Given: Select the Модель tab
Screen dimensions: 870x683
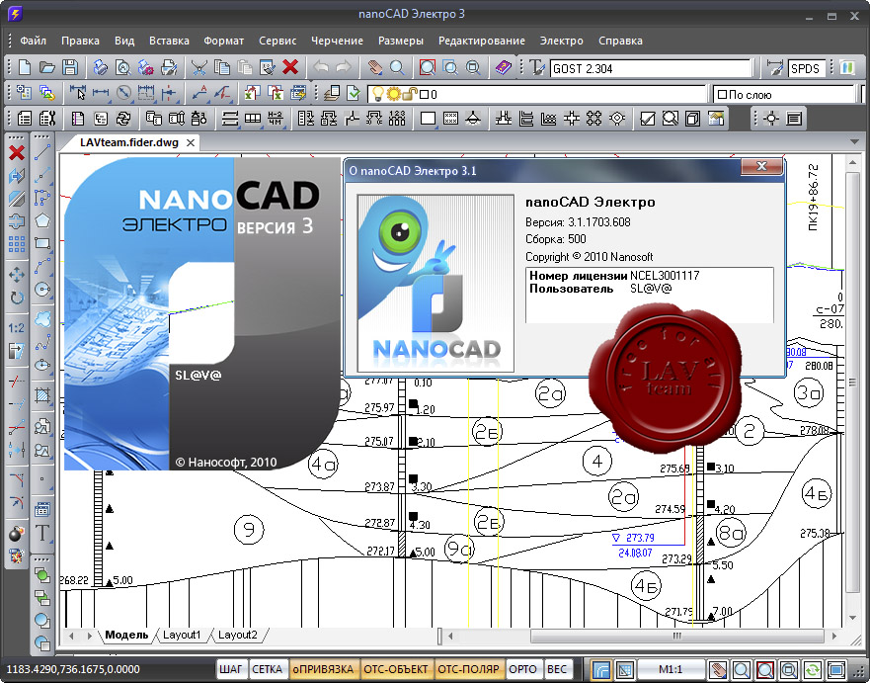Looking at the screenshot, I should (x=126, y=635).
